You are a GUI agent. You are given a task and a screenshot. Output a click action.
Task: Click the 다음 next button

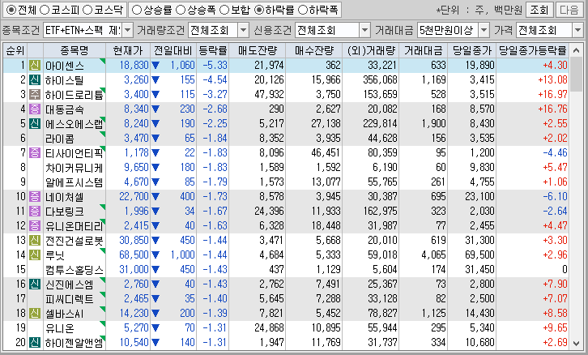point(569,10)
